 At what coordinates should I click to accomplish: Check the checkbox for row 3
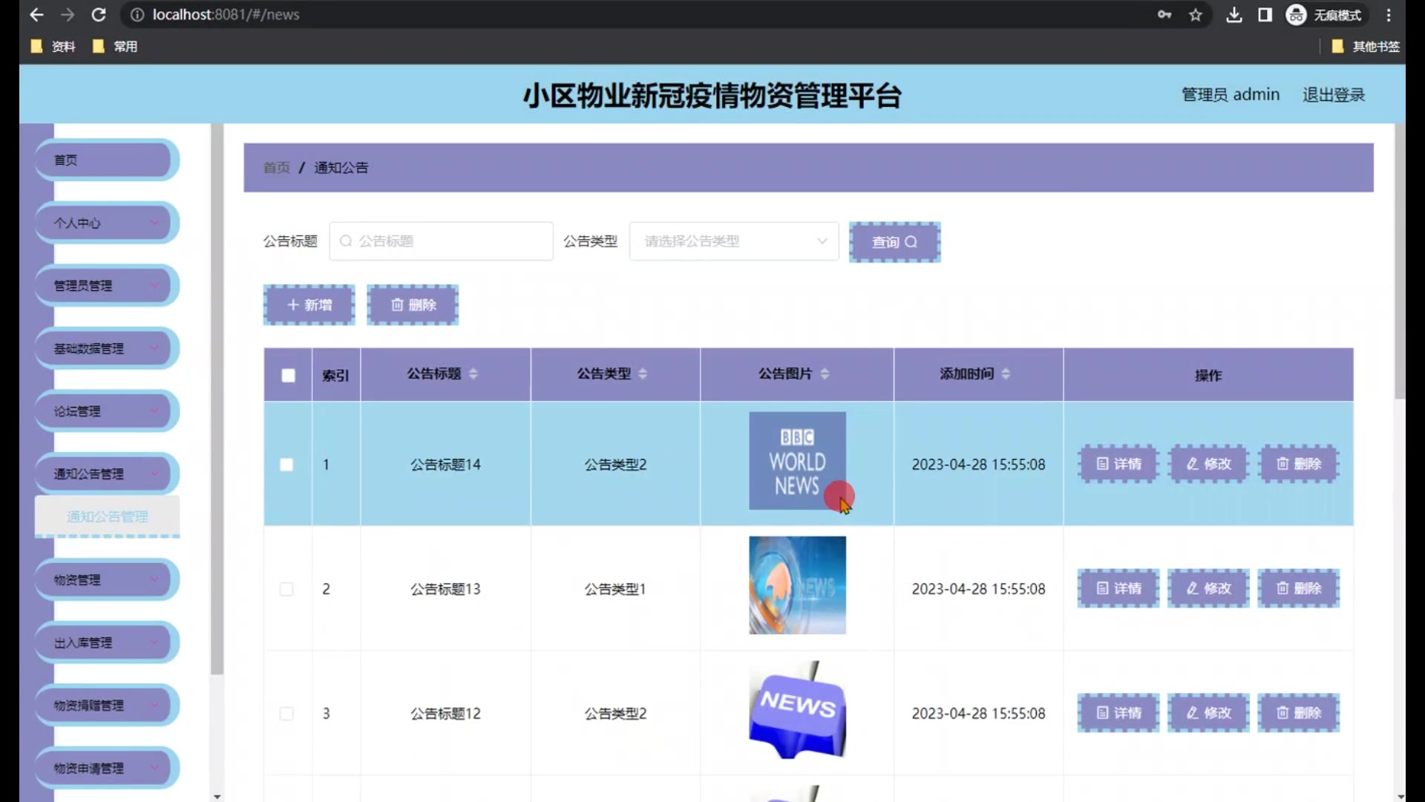pos(286,714)
